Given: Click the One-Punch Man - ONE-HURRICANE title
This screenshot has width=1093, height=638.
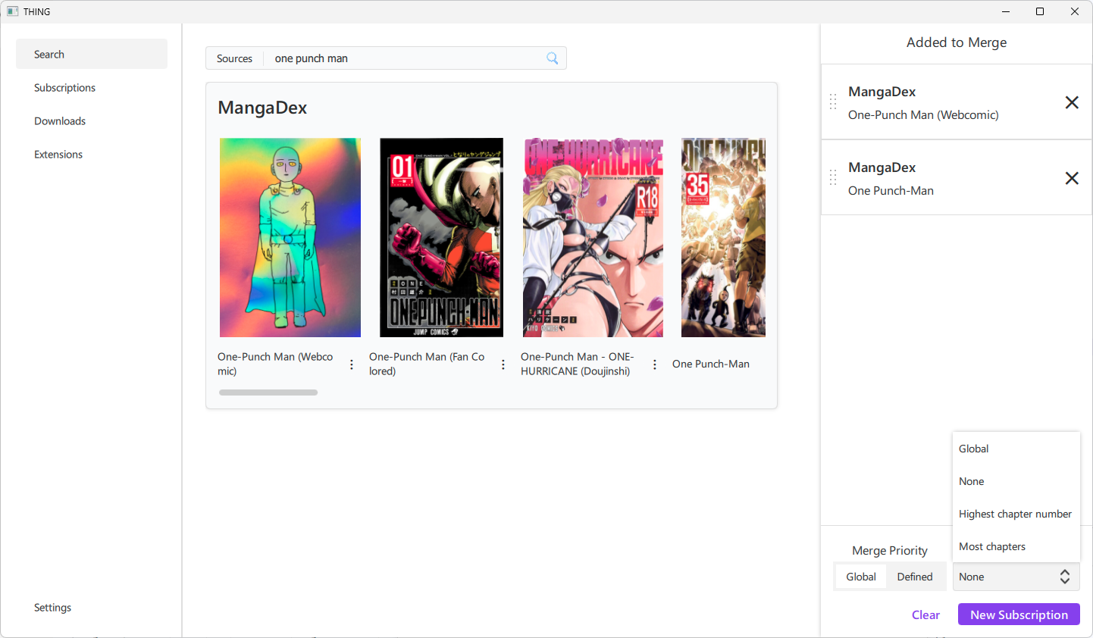Looking at the screenshot, I should 578,364.
